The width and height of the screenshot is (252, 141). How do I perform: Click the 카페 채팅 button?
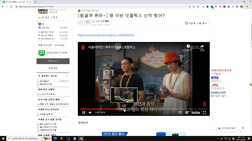click(x=53, y=68)
